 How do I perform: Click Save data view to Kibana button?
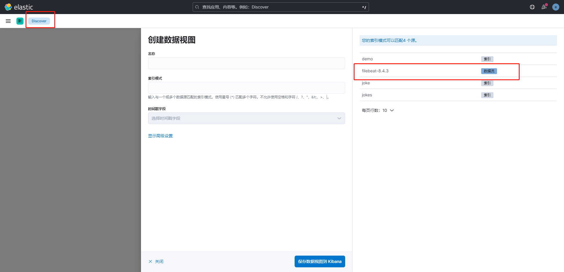point(320,261)
